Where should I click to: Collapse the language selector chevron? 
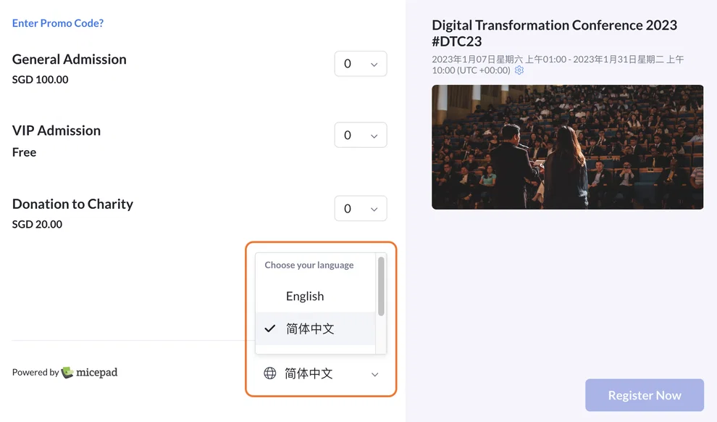[374, 374]
